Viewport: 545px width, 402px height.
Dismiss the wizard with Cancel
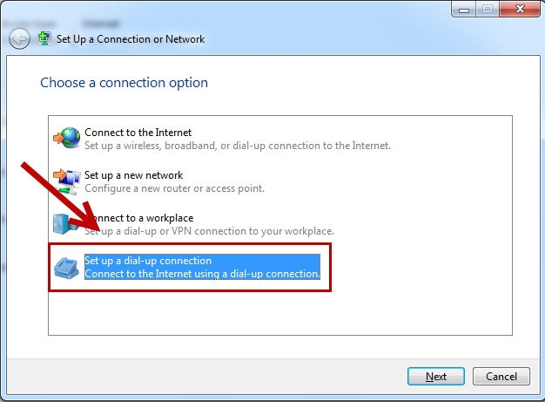(x=501, y=376)
